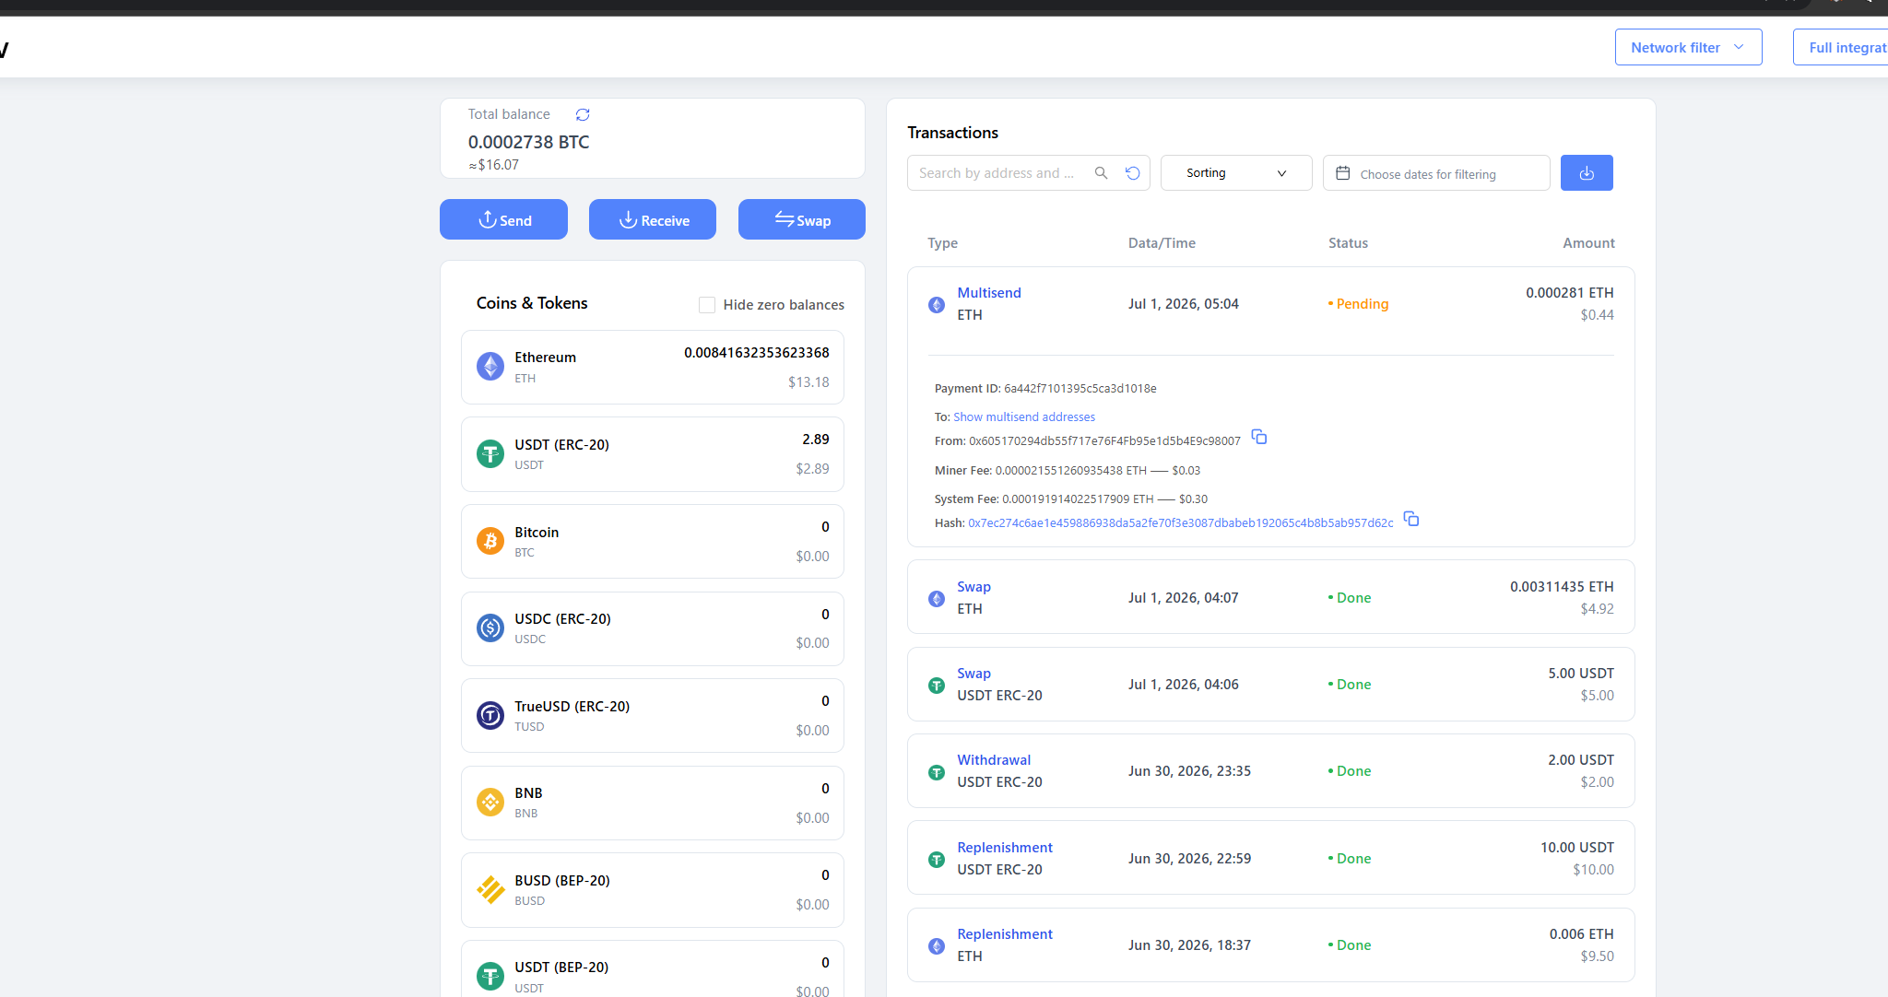Open the Multisend transaction link
This screenshot has width=1888, height=997.
pyautogui.click(x=989, y=292)
